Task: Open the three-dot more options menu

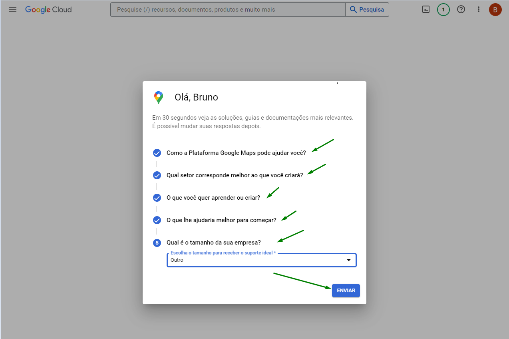Action: (479, 10)
